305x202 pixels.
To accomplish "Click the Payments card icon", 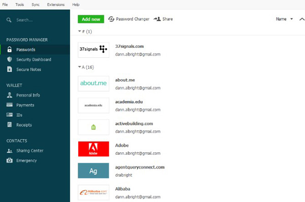I will click(9, 105).
